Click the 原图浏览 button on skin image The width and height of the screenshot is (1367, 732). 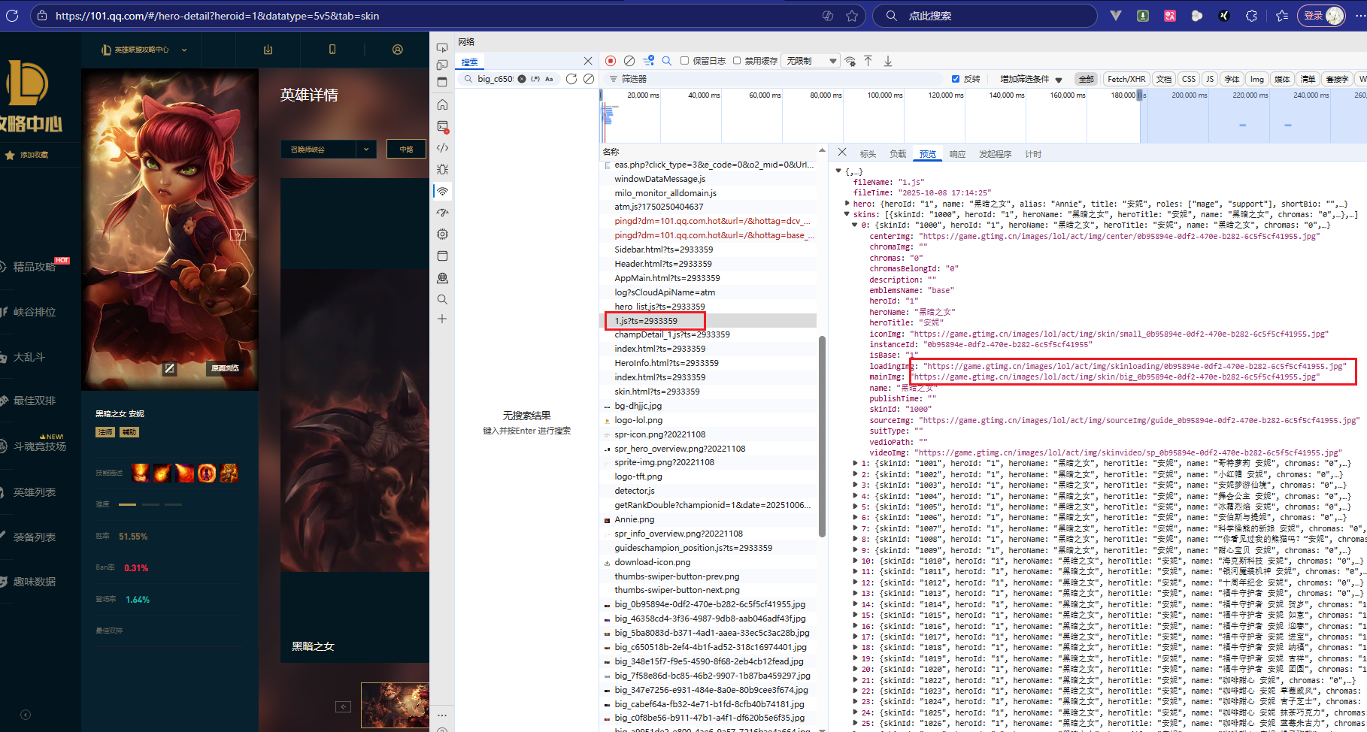(225, 368)
